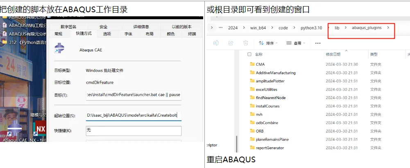Open the NX desktop shortcut icon
The width and height of the screenshot is (410, 168).
click(x=40, y=128)
